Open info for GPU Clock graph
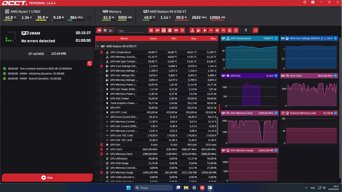This screenshot has width=342, height=192. tap(336, 76)
